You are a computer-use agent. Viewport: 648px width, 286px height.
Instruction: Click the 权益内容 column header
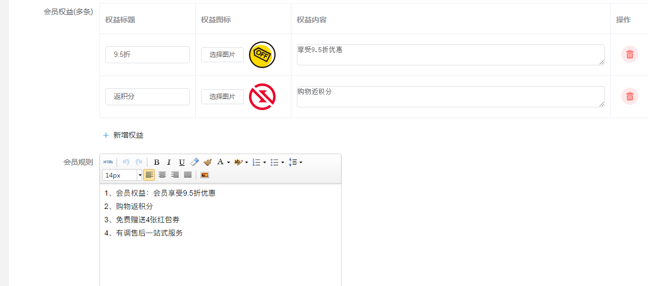click(x=312, y=20)
